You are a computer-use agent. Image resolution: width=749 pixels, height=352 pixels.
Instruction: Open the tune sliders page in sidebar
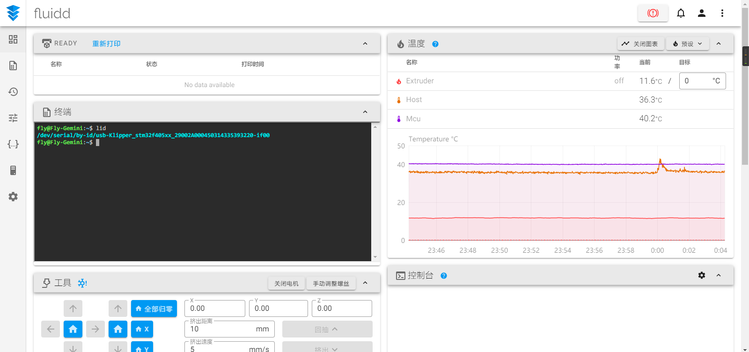(13, 118)
